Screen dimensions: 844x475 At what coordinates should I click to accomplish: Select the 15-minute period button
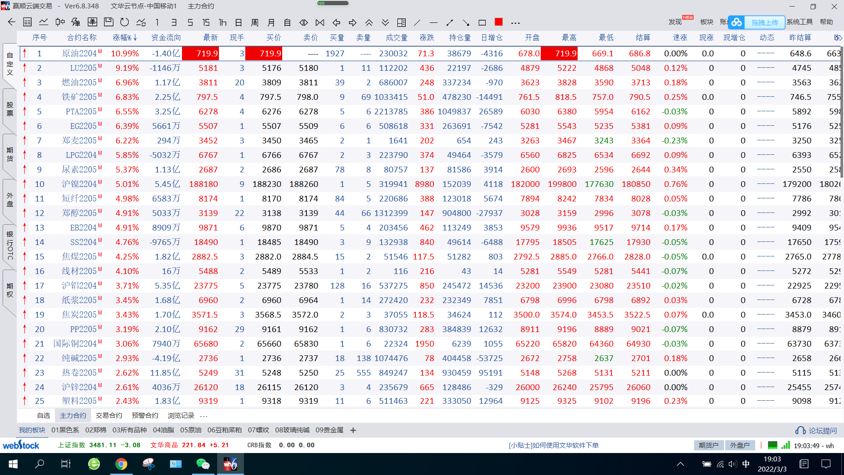coord(206,22)
